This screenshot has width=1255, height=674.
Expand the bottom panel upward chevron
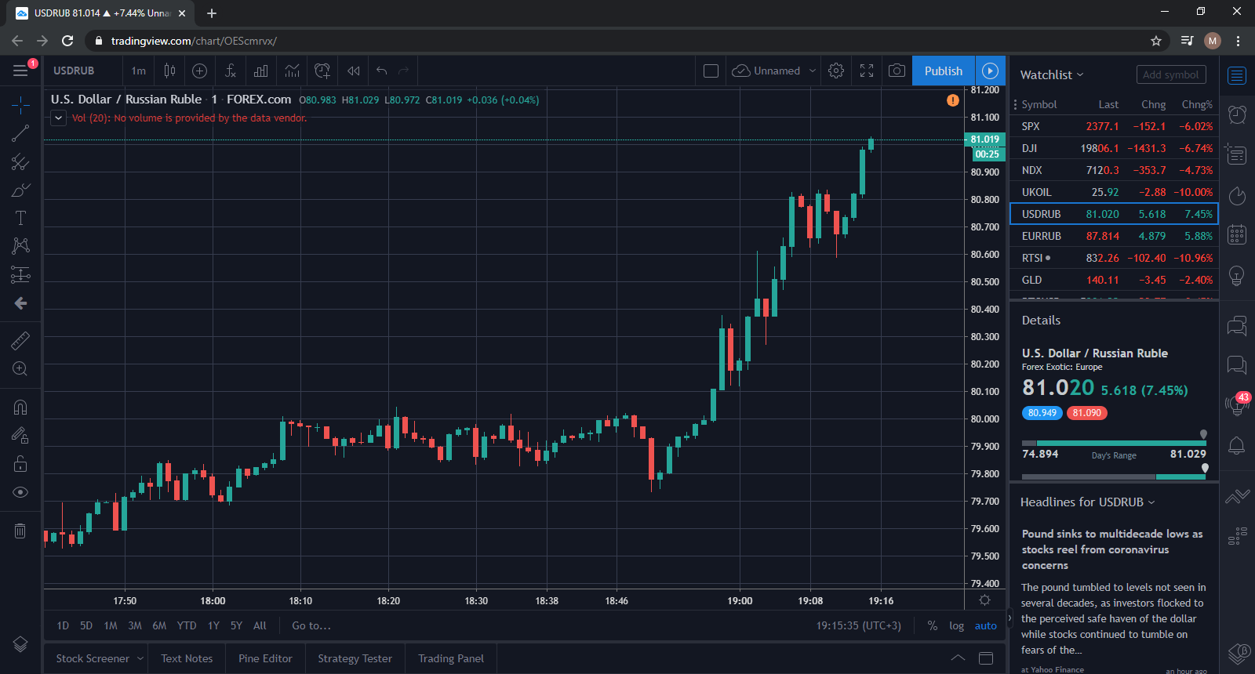coord(958,658)
